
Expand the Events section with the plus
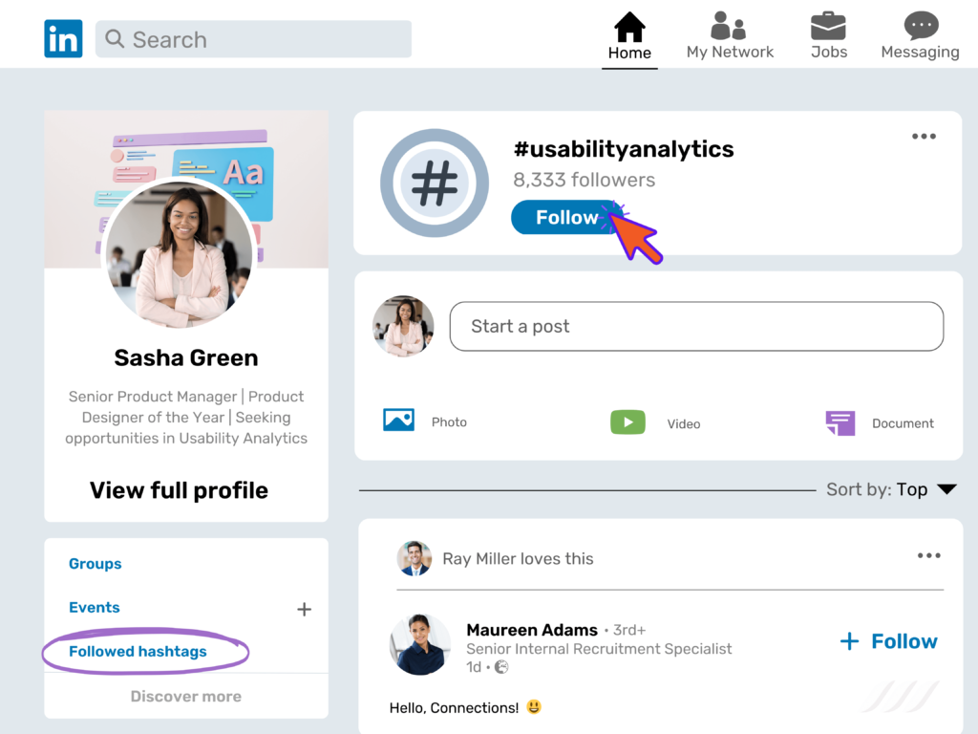pyautogui.click(x=304, y=609)
